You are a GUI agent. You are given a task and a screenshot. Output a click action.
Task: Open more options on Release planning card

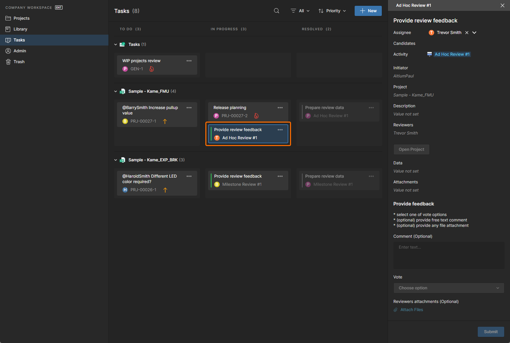pyautogui.click(x=280, y=108)
